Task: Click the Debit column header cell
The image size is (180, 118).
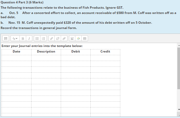Action: pyautogui.click(x=76, y=52)
